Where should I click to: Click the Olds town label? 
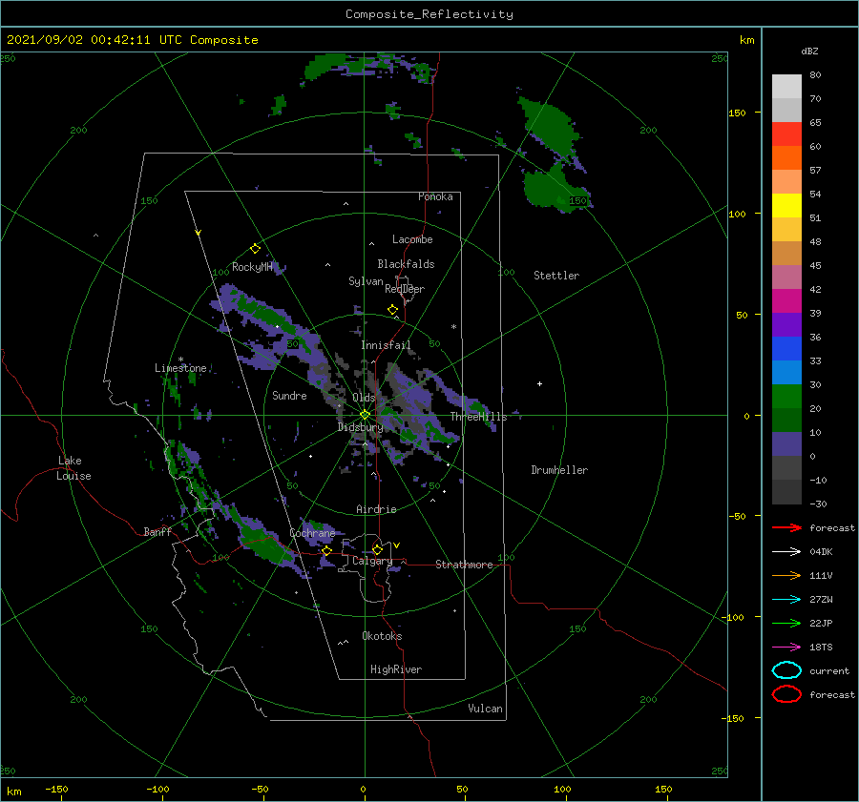click(364, 398)
